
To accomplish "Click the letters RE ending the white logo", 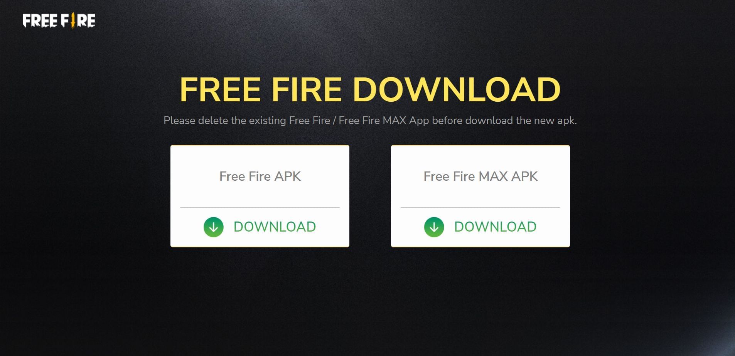I will point(86,21).
